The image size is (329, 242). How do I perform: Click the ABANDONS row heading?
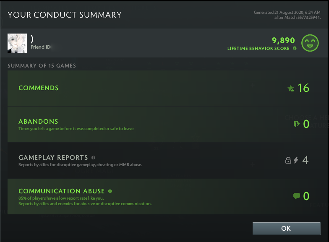click(38, 122)
